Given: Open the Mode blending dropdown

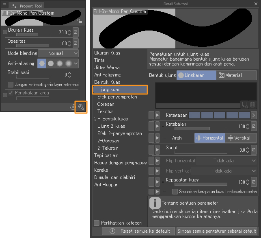Looking at the screenshot, I should coord(58,53).
